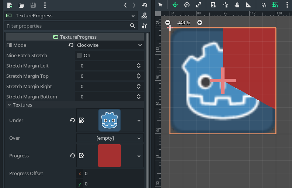The width and height of the screenshot is (292, 188).
Task: Edit the Progress Offset y field
Action: tap(110, 184)
